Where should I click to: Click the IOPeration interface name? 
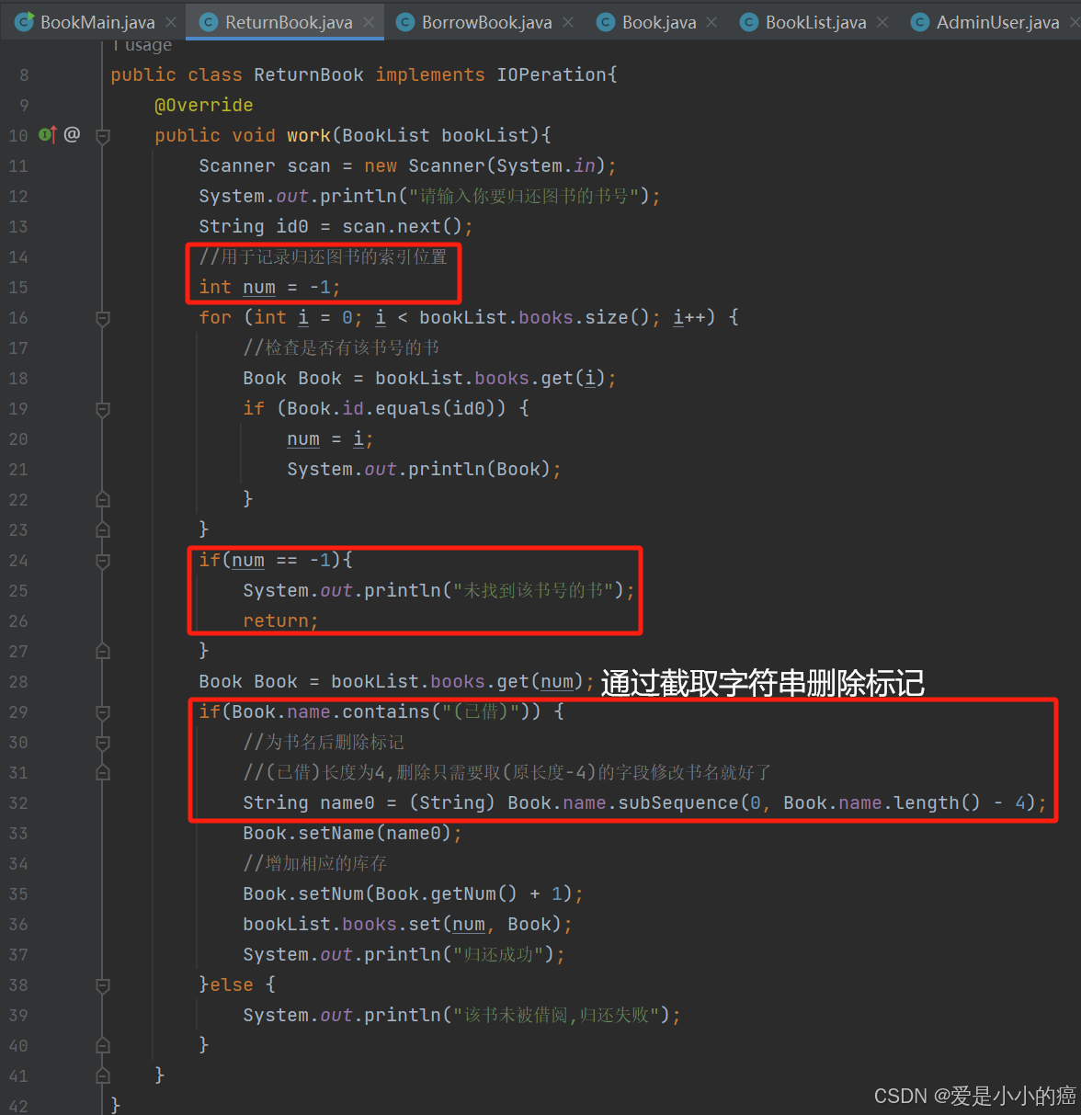pyautogui.click(x=552, y=75)
